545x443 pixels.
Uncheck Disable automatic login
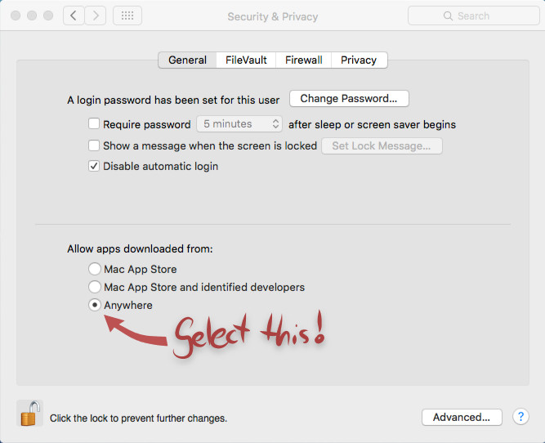94,166
